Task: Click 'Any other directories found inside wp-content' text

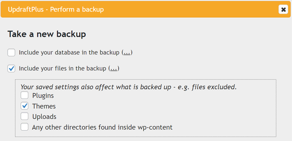Action: (102, 127)
